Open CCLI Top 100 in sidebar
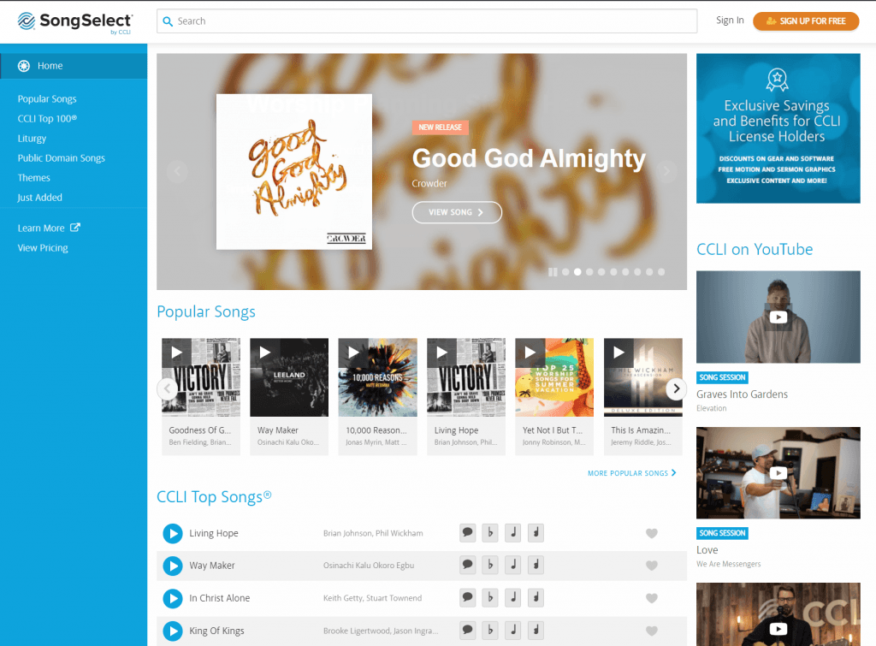The height and width of the screenshot is (646, 876). pyautogui.click(x=47, y=118)
